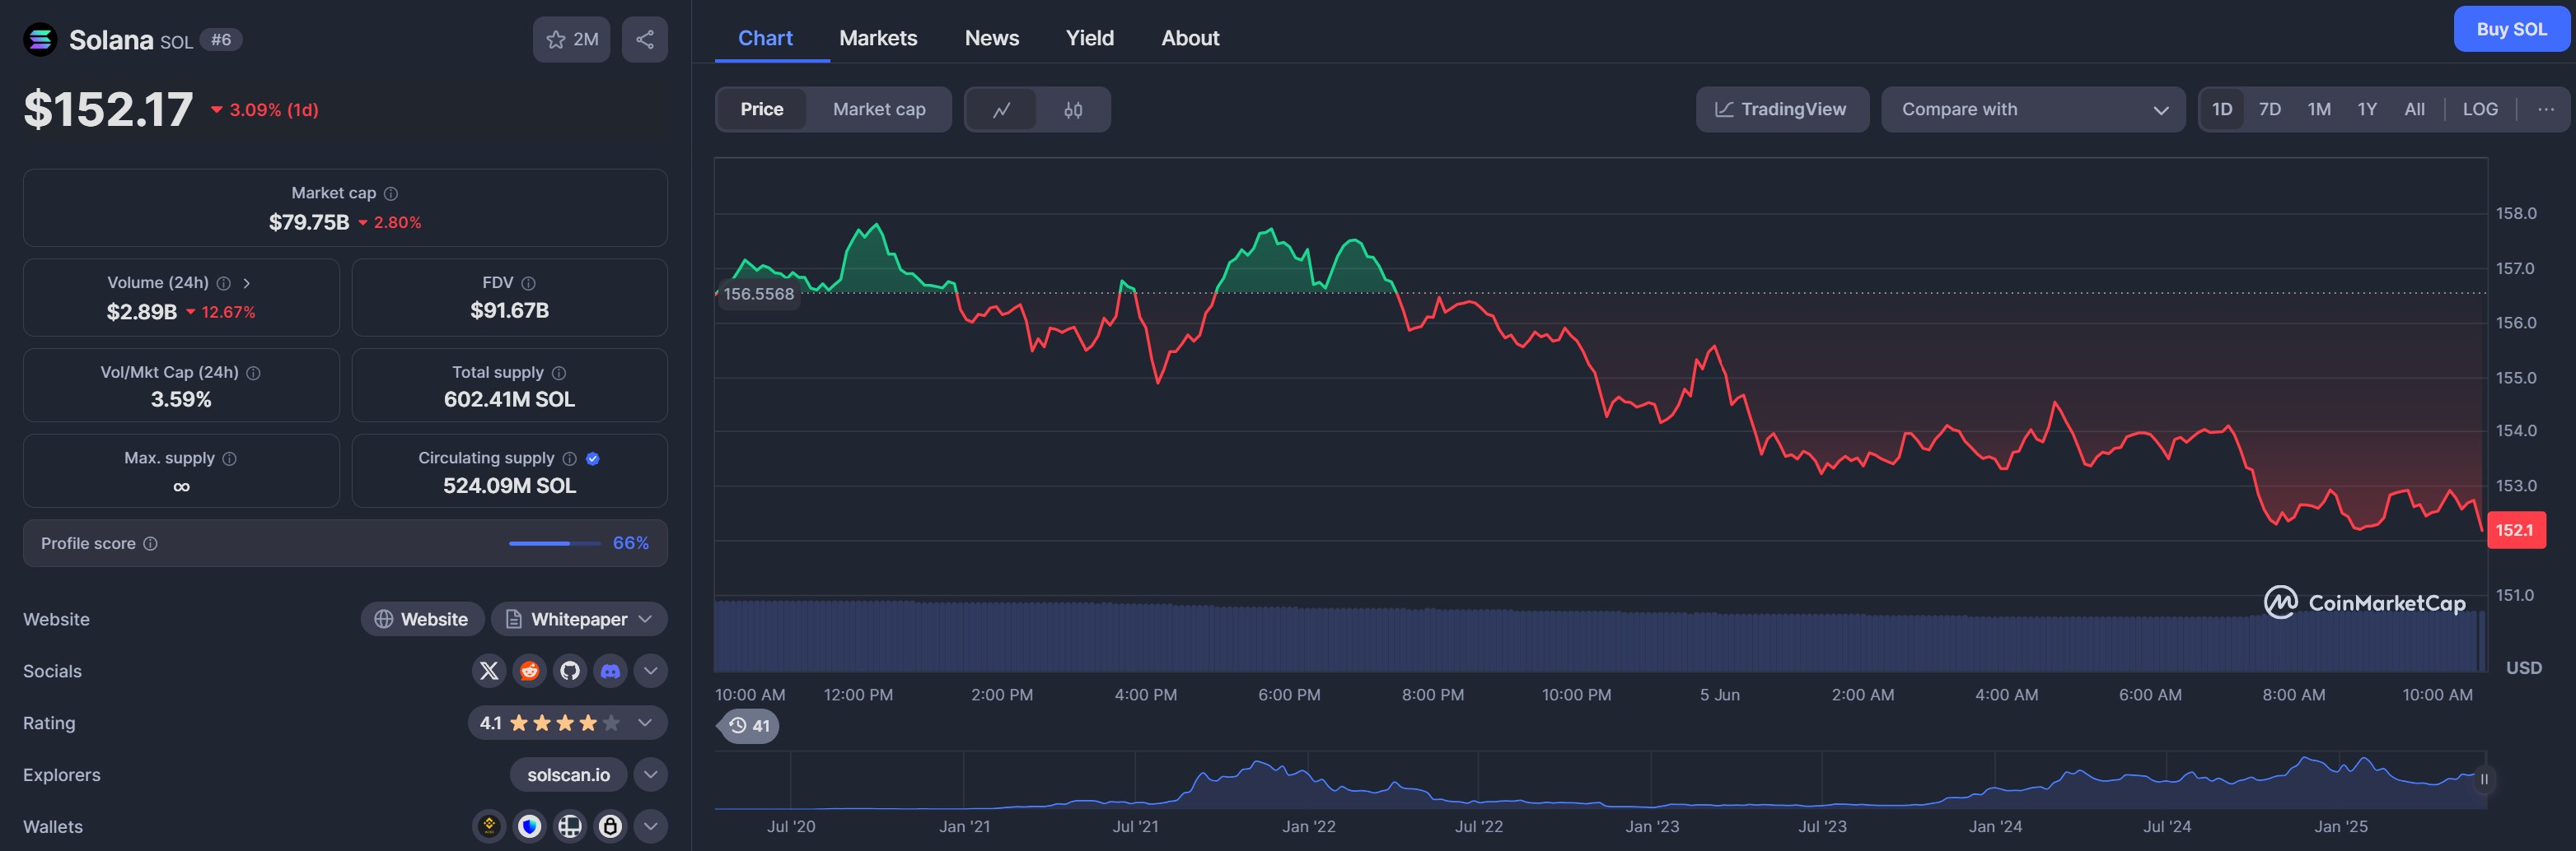Click the FDV info icon
Viewport: 2576px width, 851px height.
tap(529, 284)
